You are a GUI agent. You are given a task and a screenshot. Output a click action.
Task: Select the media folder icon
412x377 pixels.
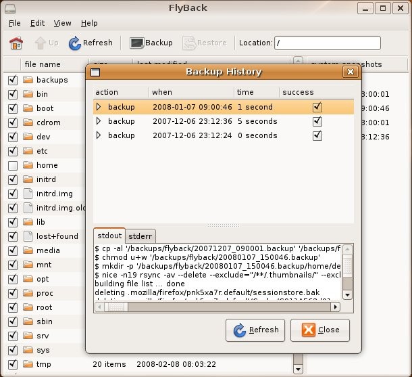point(28,250)
